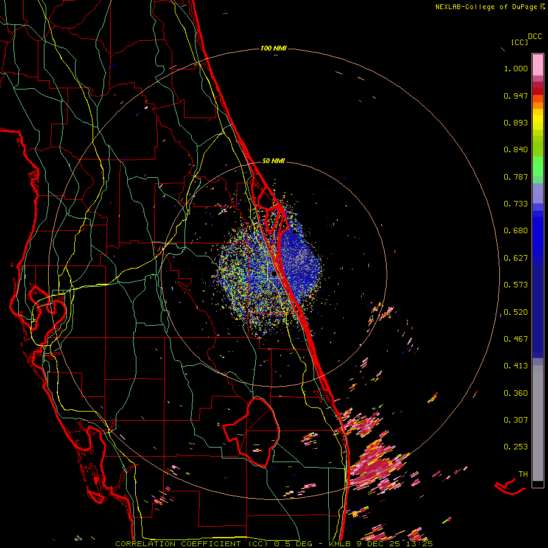Click the KMLB 9 DEC 25 13:25 timestamp
The width and height of the screenshot is (548, 548).
[381, 544]
